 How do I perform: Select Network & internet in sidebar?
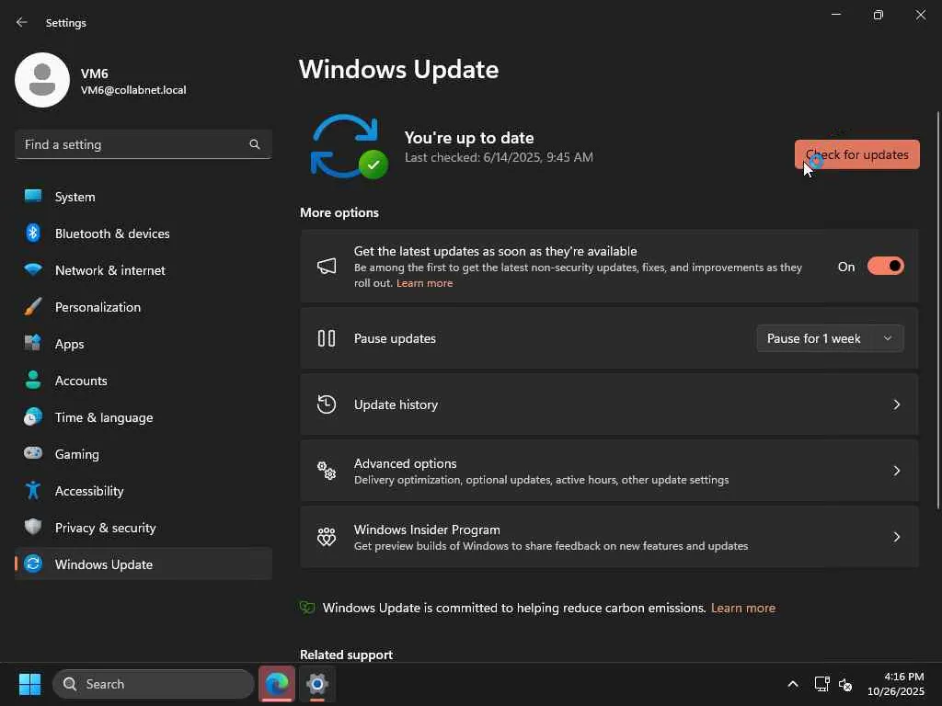[x=110, y=270]
